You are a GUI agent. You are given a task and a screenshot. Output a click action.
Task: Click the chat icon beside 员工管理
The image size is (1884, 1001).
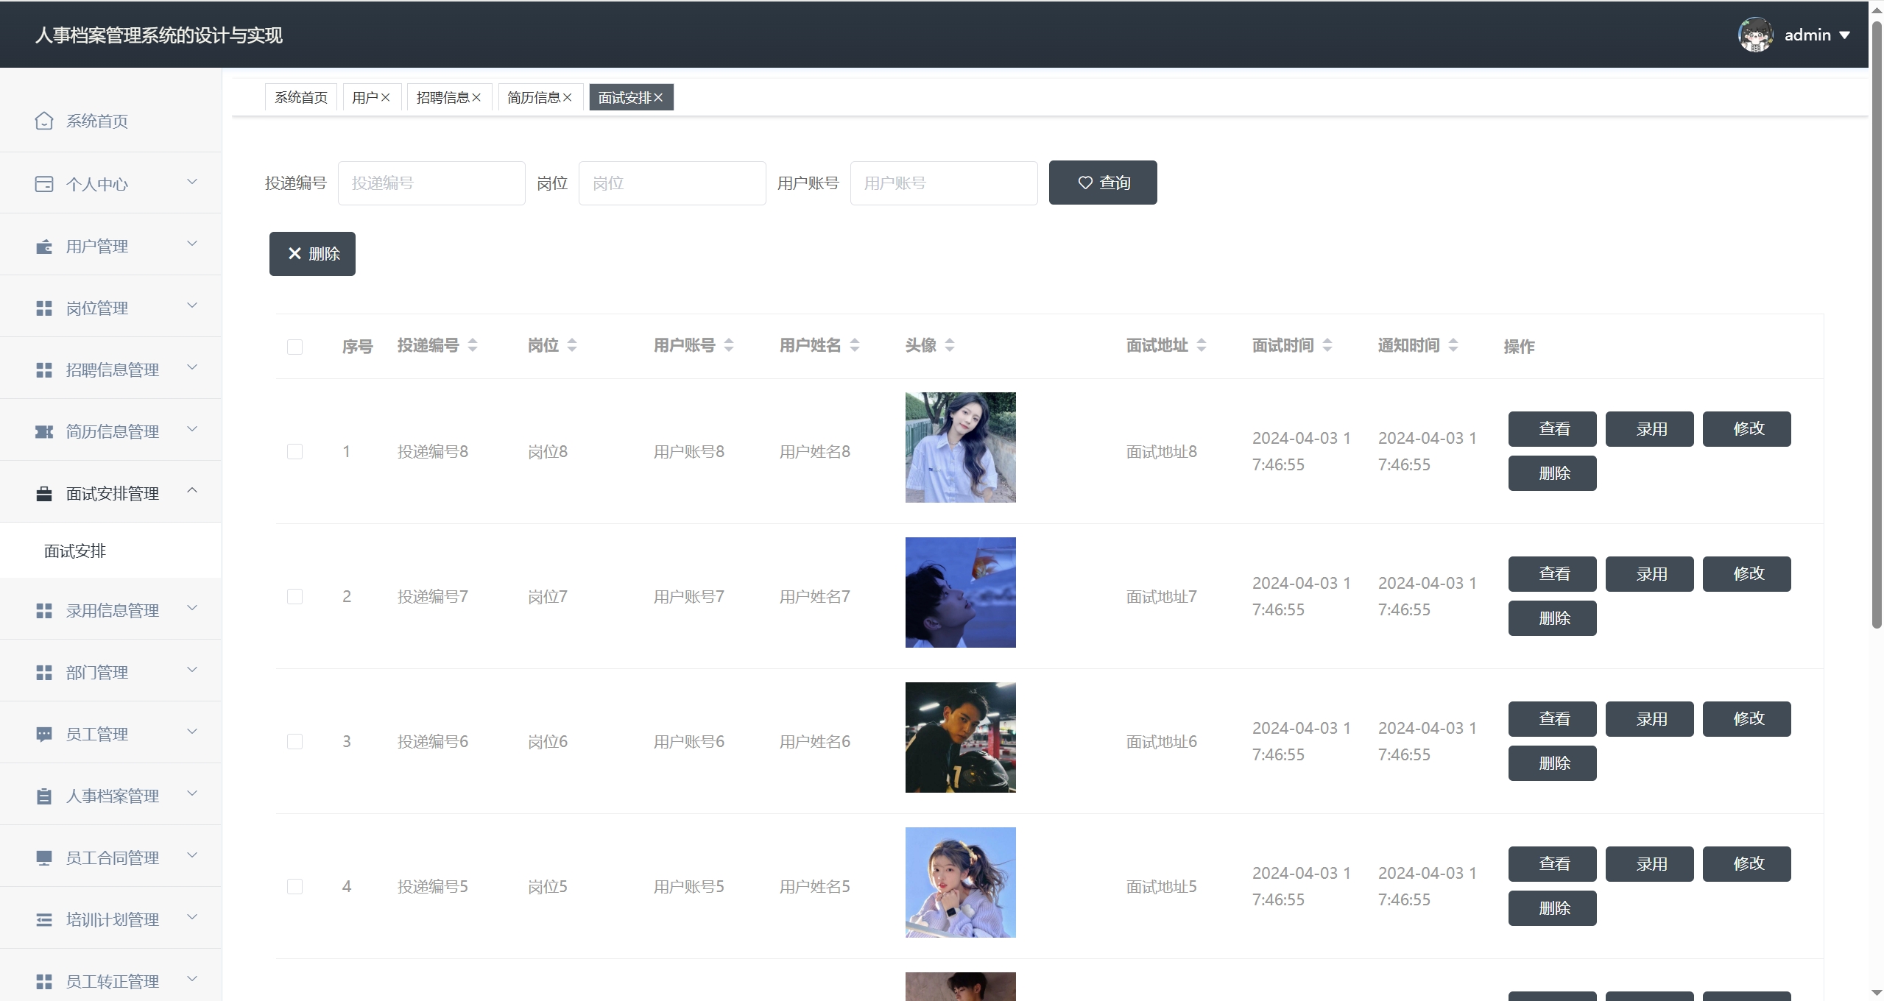point(44,735)
